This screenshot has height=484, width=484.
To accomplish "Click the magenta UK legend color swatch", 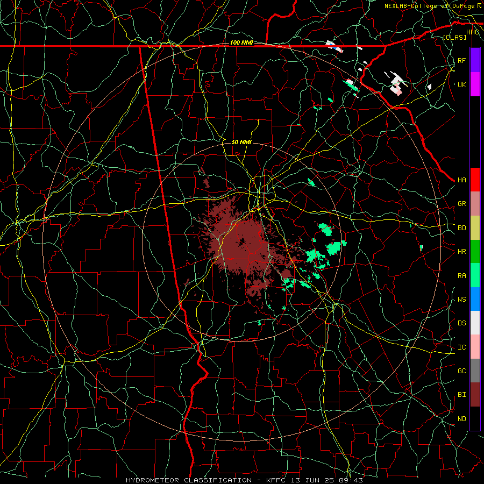I will click(475, 84).
